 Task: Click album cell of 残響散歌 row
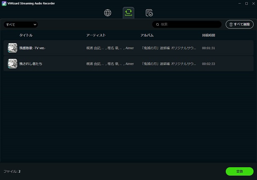click(169, 48)
